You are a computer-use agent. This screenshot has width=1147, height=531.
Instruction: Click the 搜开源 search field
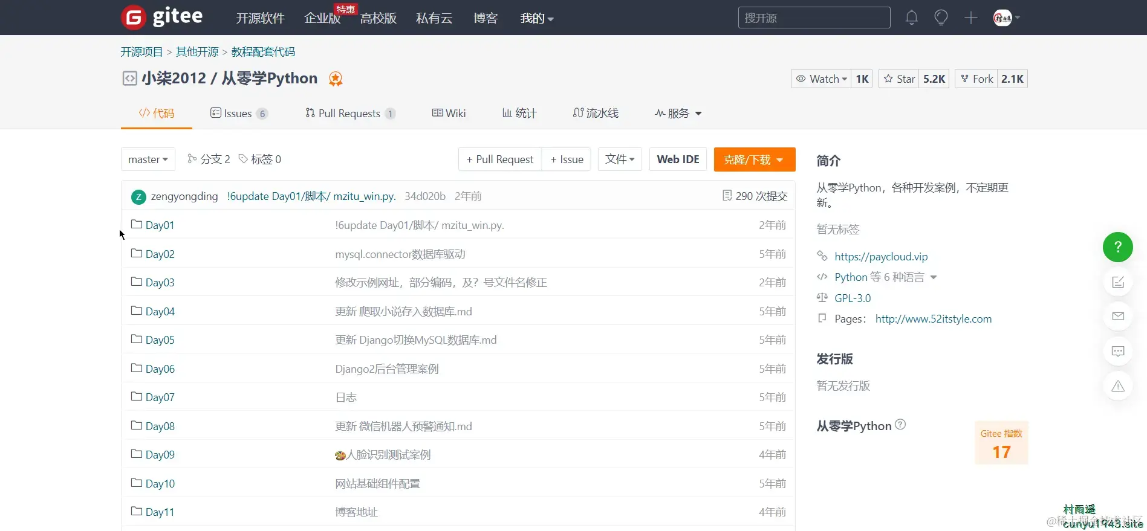pyautogui.click(x=814, y=18)
